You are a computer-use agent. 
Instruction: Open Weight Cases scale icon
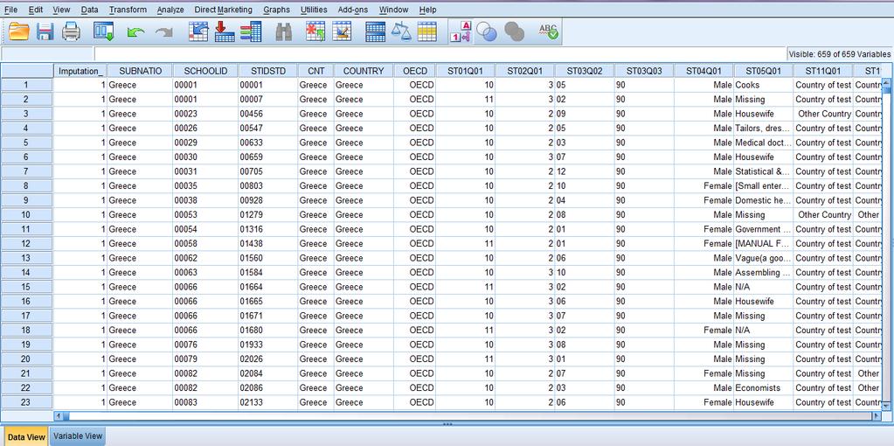401,31
